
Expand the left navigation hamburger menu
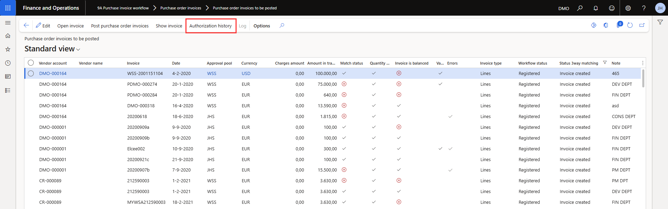(x=8, y=23)
